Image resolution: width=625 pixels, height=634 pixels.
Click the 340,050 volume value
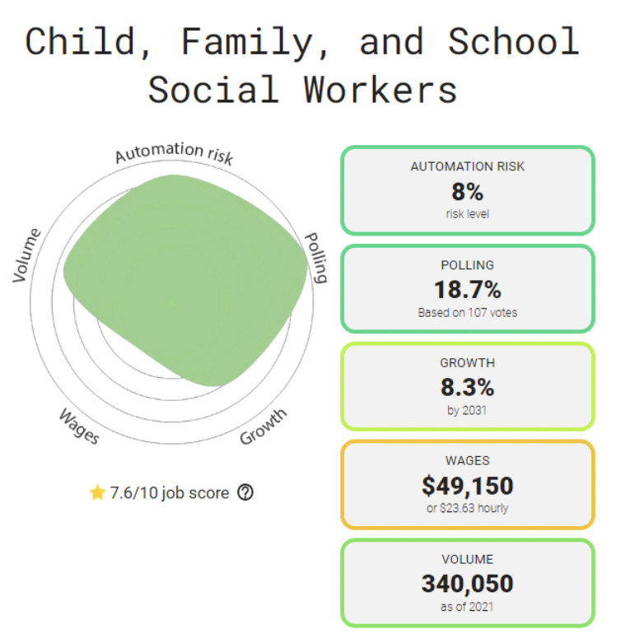point(467,584)
